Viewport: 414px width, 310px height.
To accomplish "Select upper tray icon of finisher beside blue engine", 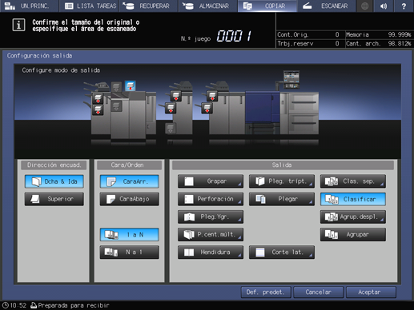I will click(x=212, y=96).
